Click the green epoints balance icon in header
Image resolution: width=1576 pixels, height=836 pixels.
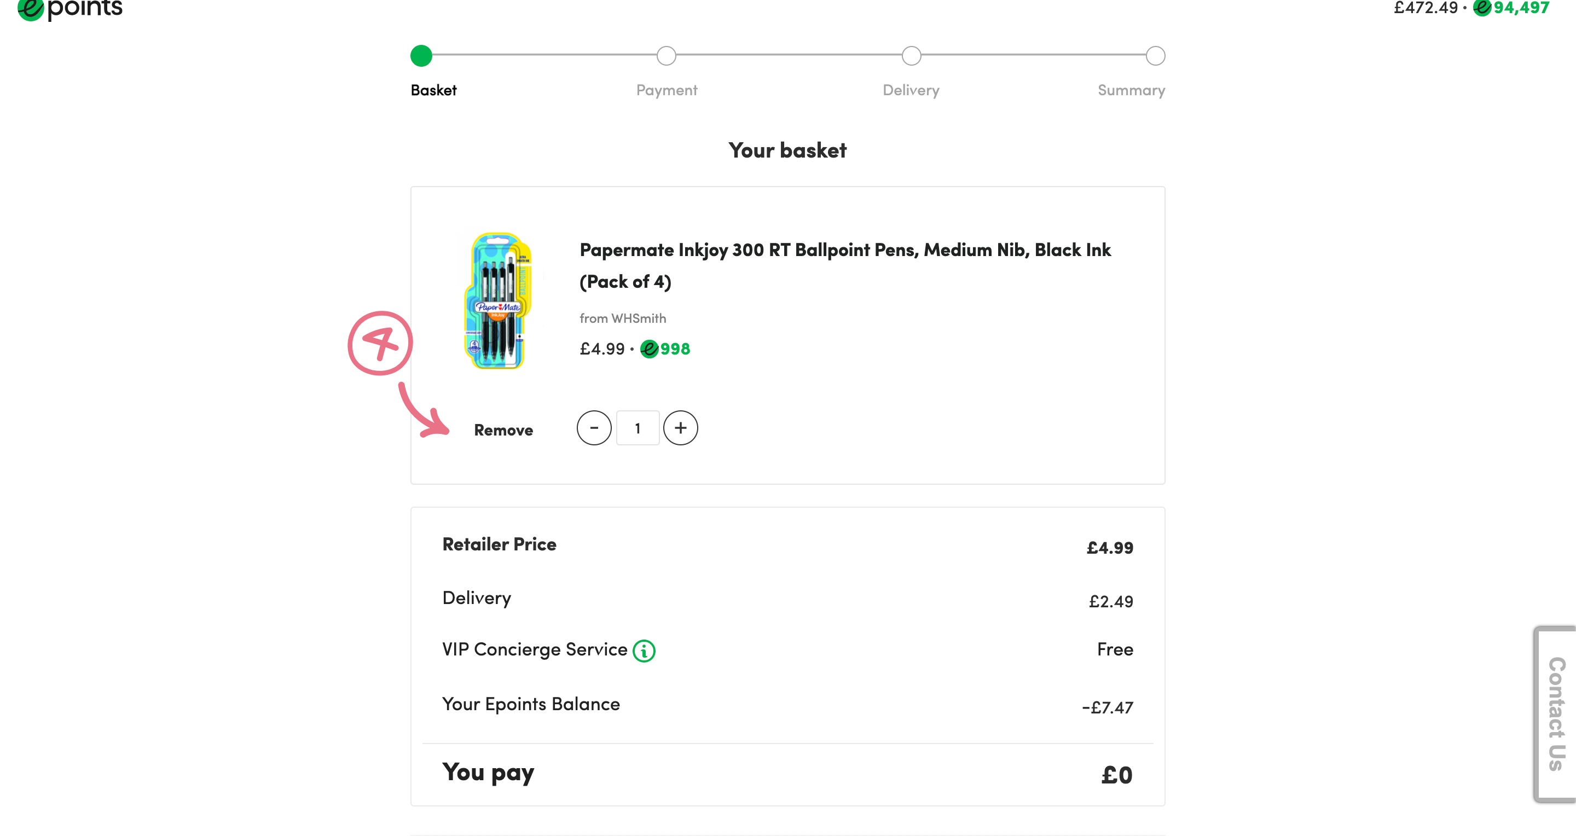1482,8
